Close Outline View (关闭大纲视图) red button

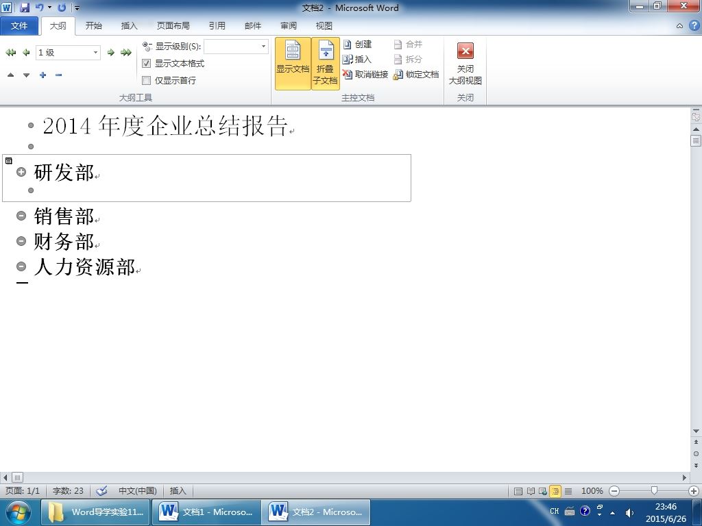click(465, 64)
